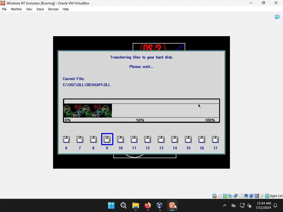Image resolution: width=283 pixels, height=212 pixels.
Task: Open the Windows Start menu
Action: click(111, 205)
